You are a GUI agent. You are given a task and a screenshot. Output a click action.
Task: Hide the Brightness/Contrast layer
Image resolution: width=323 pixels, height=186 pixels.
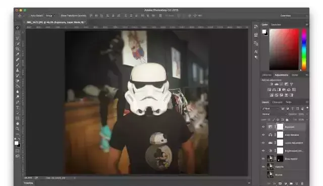263,151
